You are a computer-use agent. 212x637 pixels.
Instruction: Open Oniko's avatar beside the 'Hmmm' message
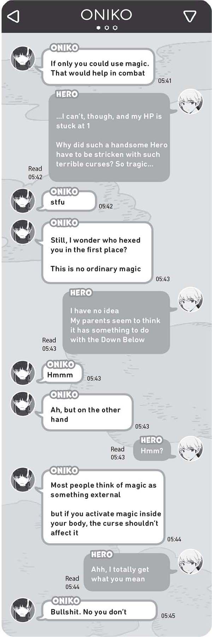[x=23, y=373]
